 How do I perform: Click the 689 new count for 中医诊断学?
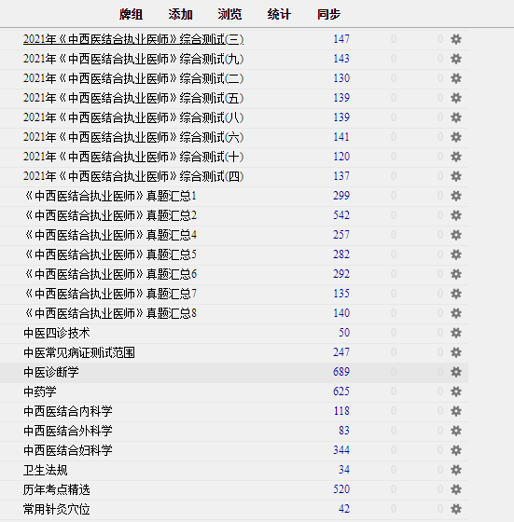341,372
